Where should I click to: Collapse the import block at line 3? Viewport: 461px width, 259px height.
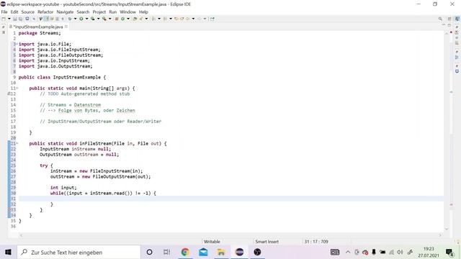tap(17, 44)
